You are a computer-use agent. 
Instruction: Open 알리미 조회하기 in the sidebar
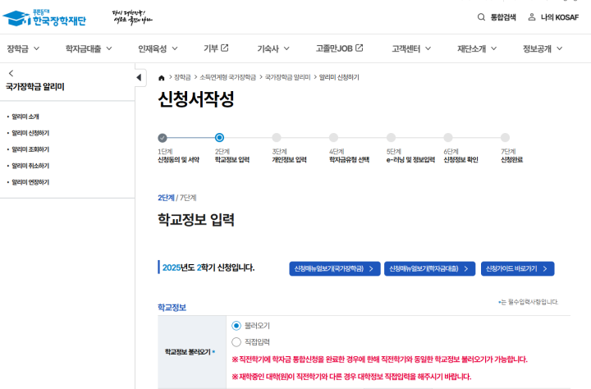pos(30,149)
